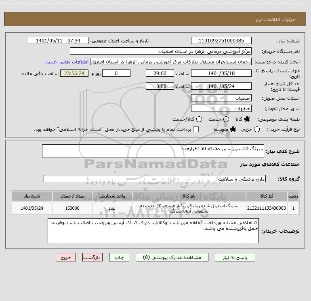Click the delivery province field اصفهان
Viewport: 311px width, 301px height.
(x=221, y=98)
